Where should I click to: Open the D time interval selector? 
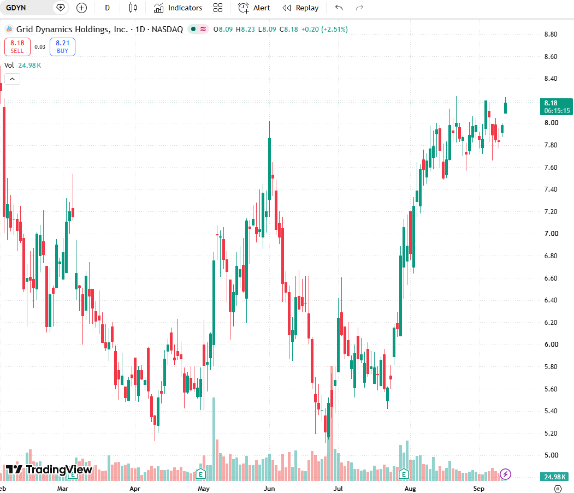[107, 8]
